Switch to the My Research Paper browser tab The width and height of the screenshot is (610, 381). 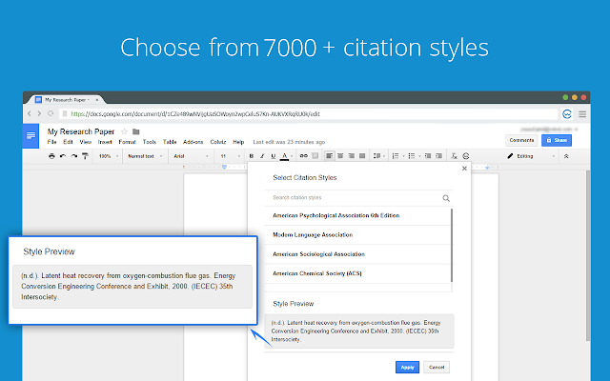[67, 100]
